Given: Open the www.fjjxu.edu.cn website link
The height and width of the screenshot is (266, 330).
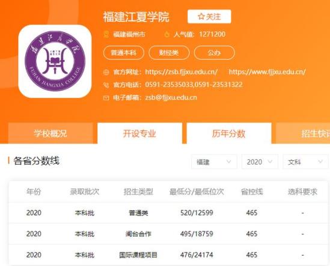Looking at the screenshot, I should 267,72.
